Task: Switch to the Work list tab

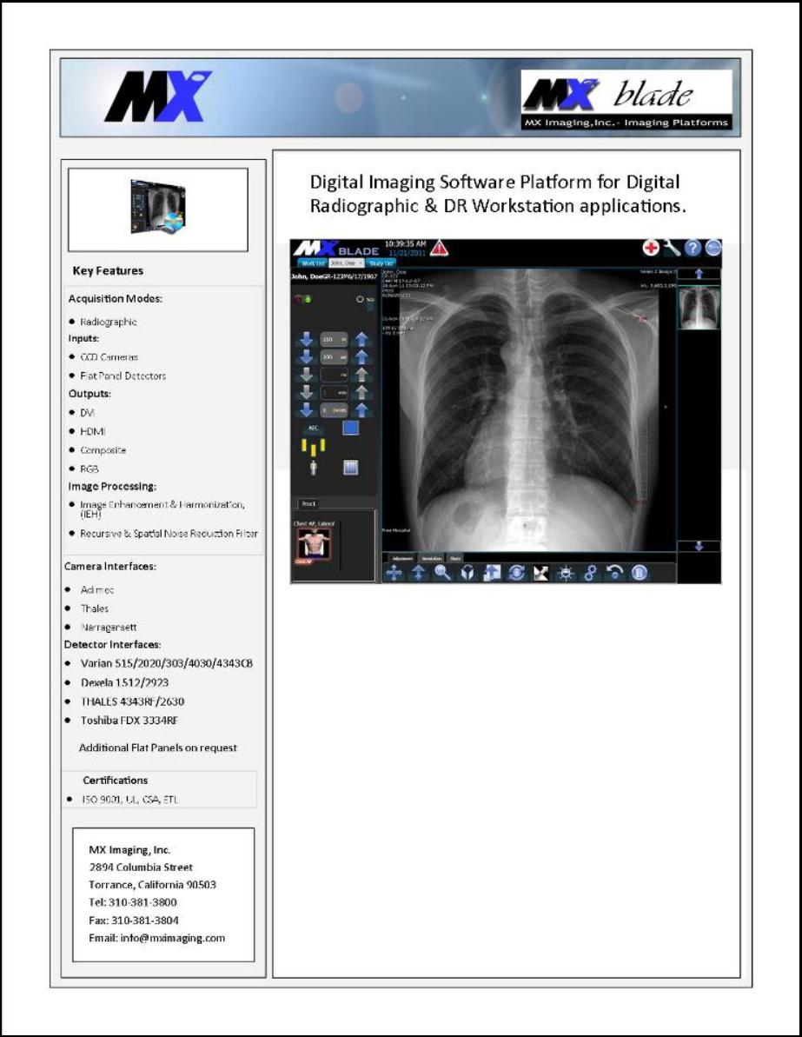Action: coord(314,263)
